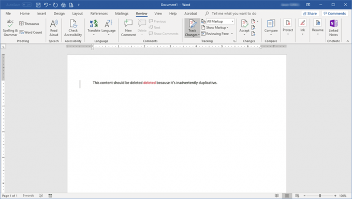Switch to Print Layout view
The width and height of the screenshot is (352, 199).
287,195
